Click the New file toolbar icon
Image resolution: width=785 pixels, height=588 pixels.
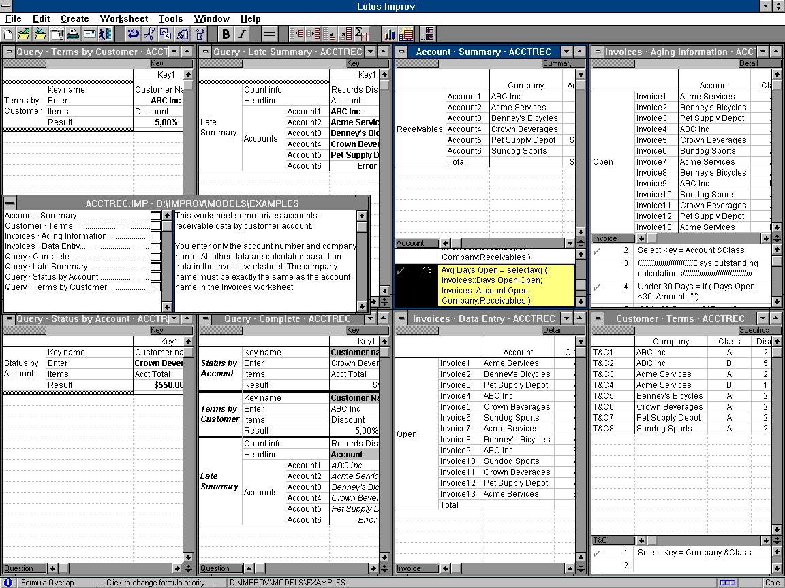9,34
